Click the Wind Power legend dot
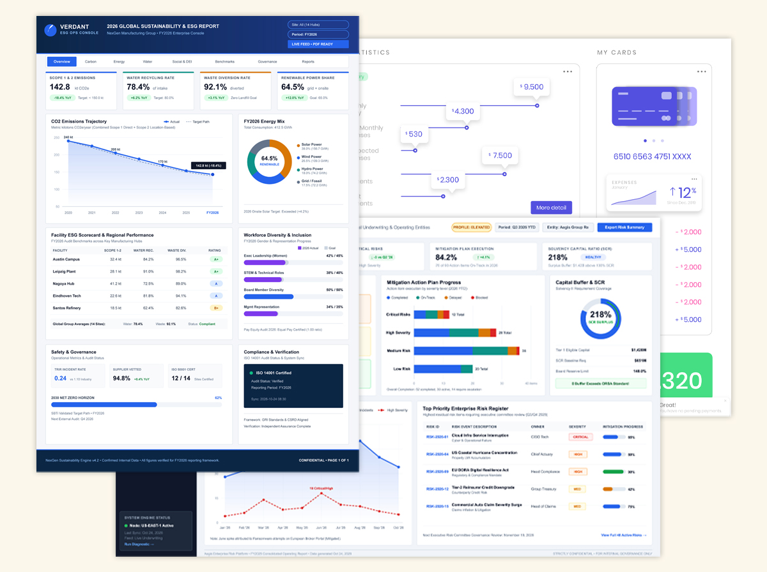 pos(298,157)
